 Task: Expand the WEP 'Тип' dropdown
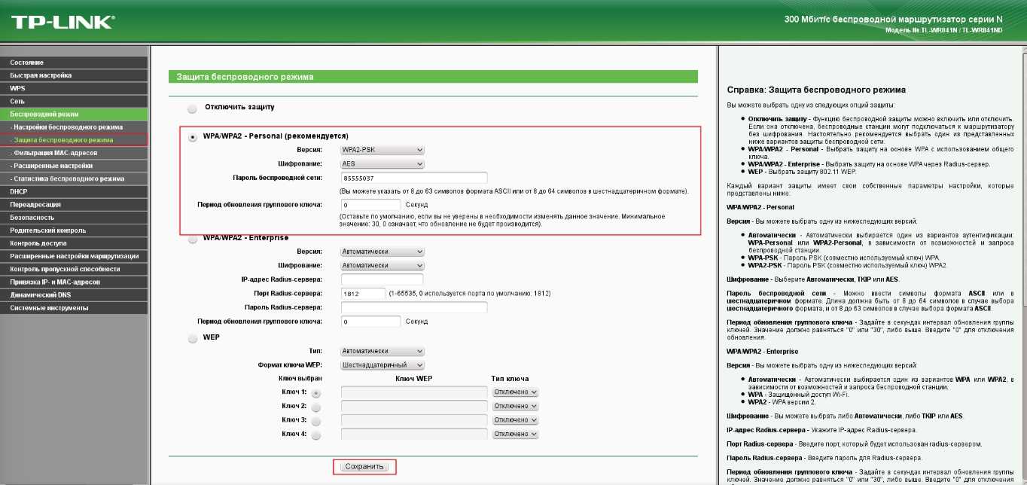(x=382, y=352)
